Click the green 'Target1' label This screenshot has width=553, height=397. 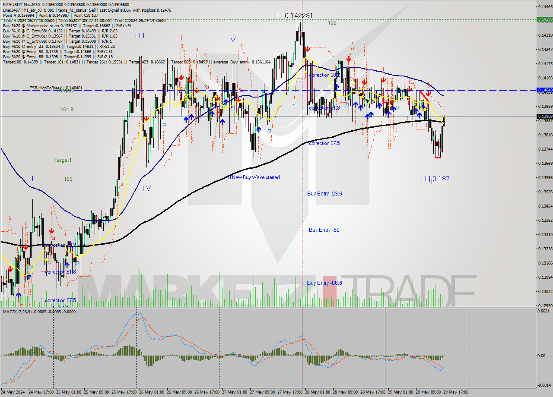(62, 160)
